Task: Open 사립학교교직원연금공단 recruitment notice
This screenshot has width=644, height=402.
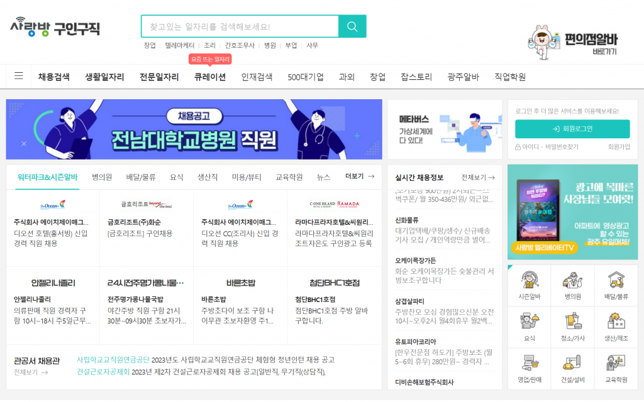Action: pos(206,360)
